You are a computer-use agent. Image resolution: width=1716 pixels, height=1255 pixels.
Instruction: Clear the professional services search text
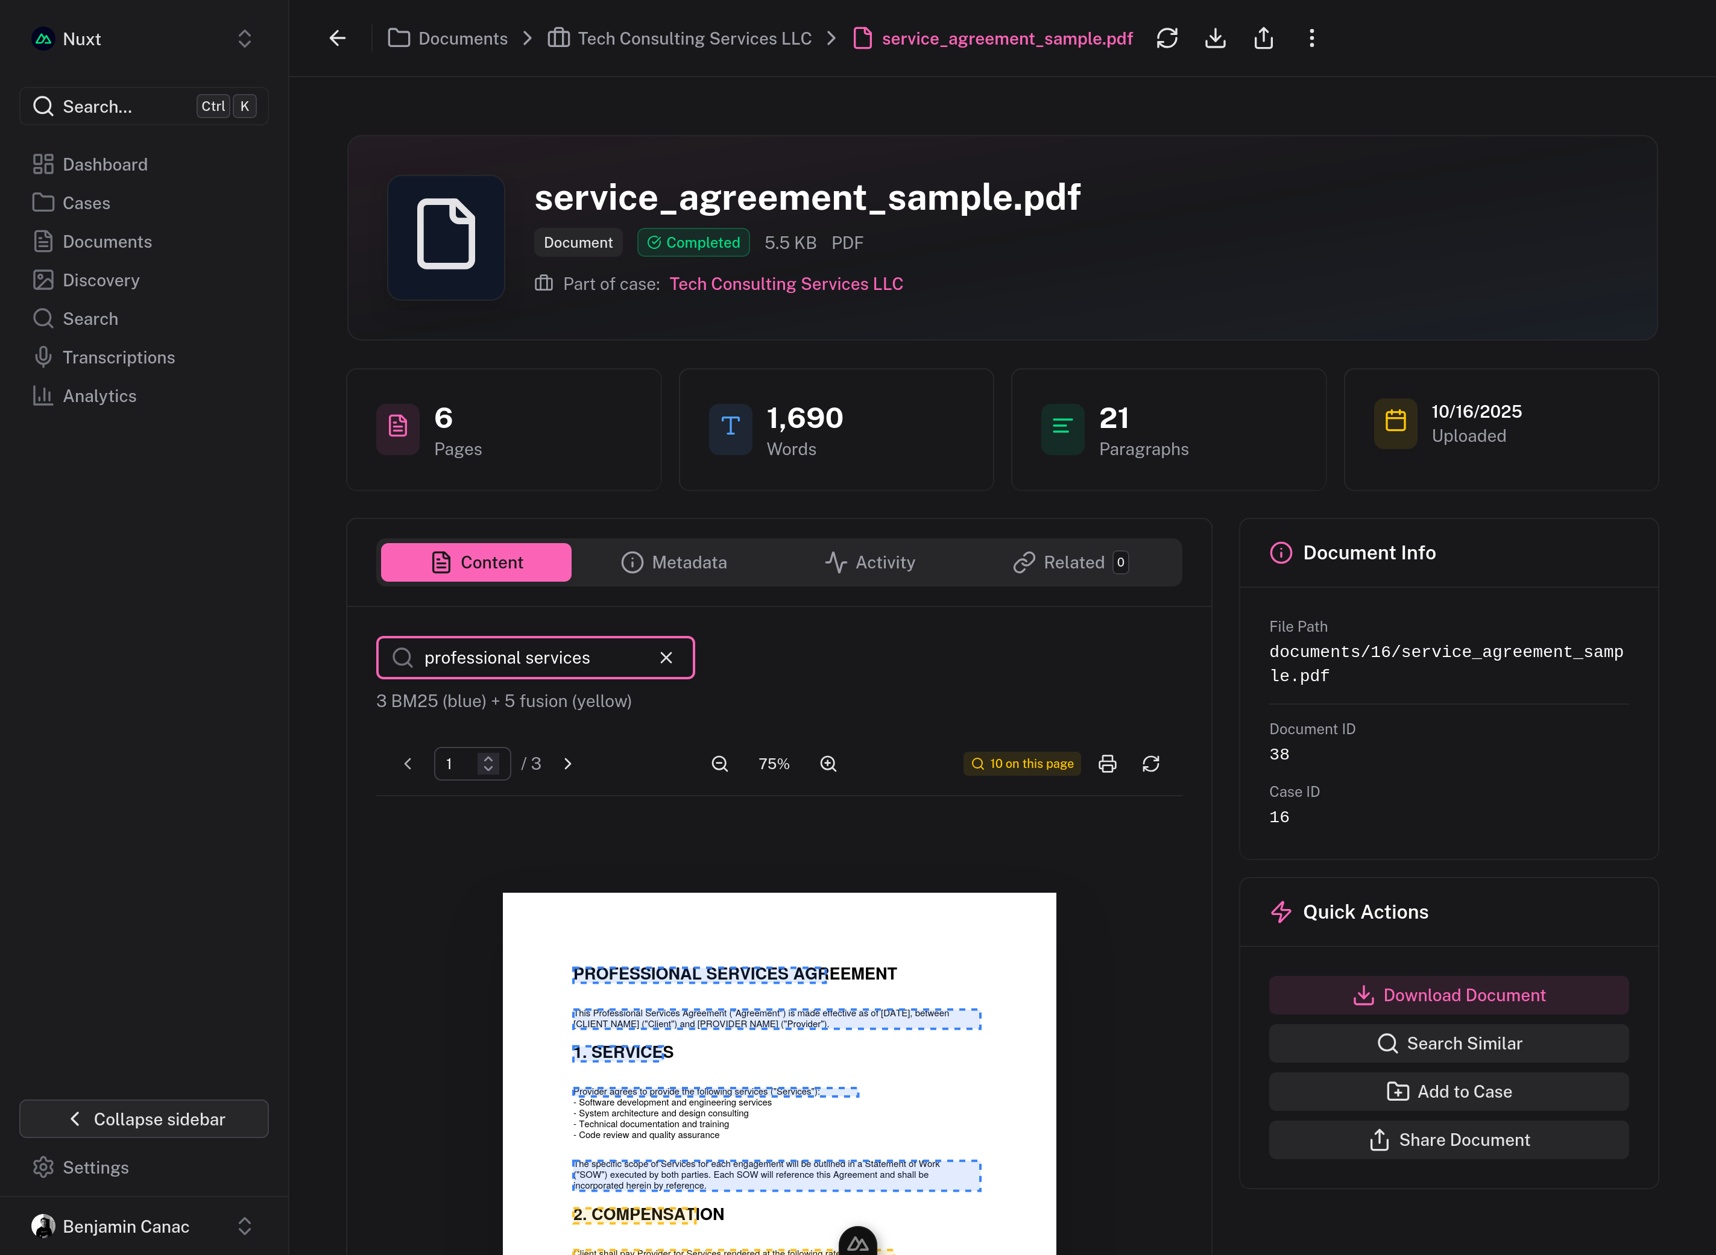(666, 658)
